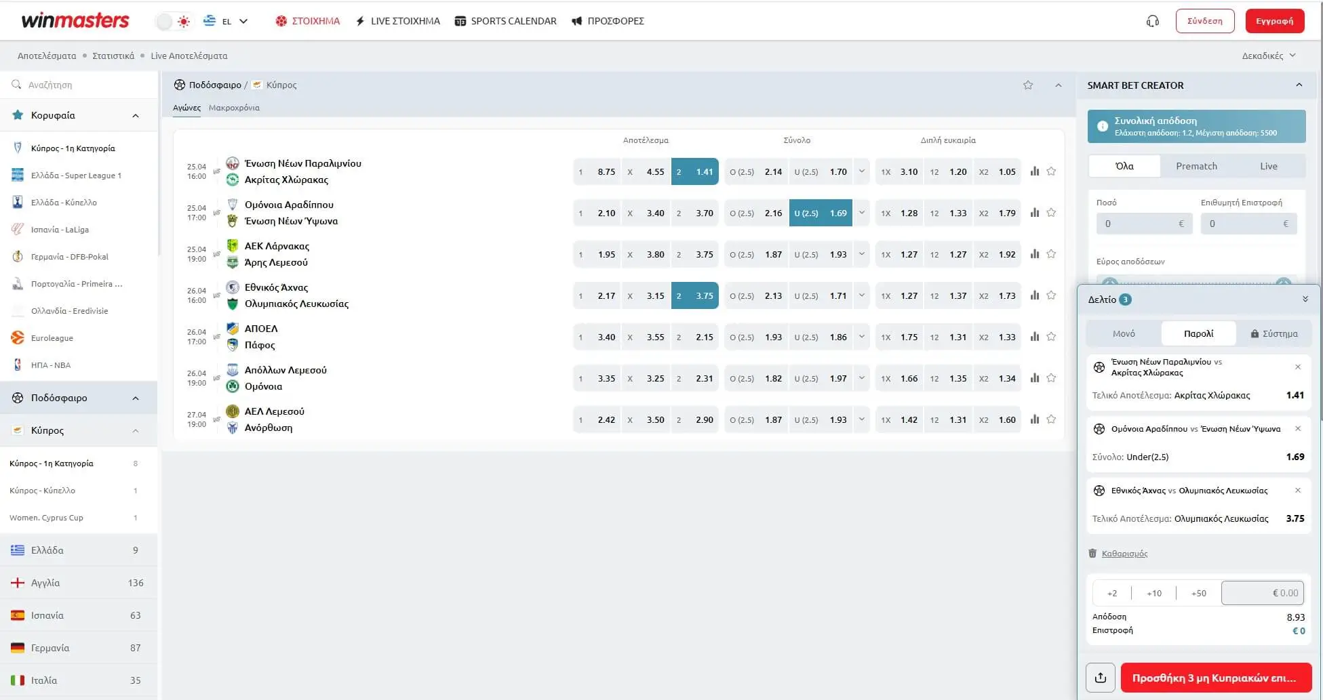Favorite the Απόλλων Λεμεσού match
The height and width of the screenshot is (700, 1323).
pos(1051,378)
